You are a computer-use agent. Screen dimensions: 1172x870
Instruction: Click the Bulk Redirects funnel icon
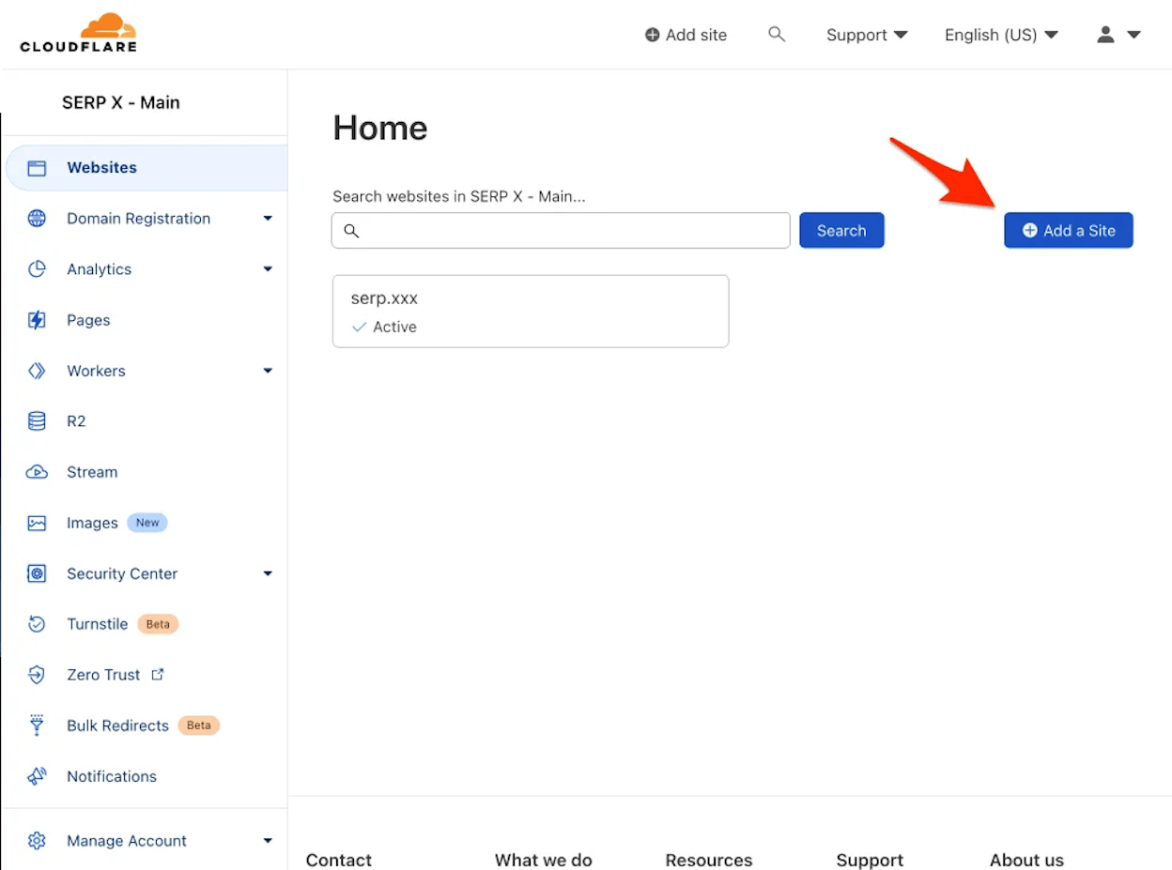[x=37, y=725]
